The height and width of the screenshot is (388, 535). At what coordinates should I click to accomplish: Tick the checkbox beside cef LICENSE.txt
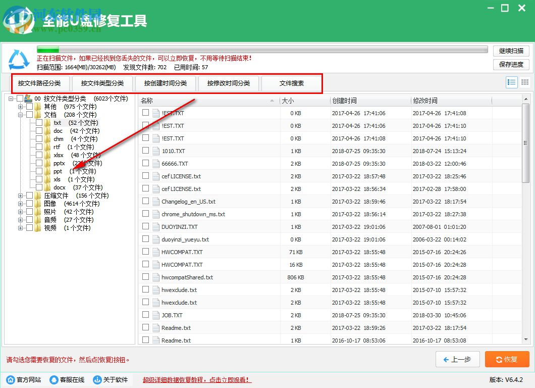(x=146, y=176)
